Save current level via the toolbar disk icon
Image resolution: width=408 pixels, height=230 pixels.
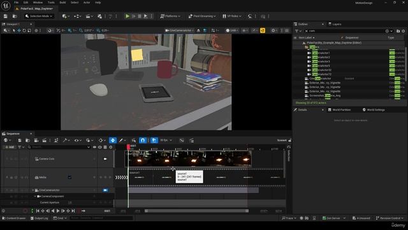[x=6, y=16]
